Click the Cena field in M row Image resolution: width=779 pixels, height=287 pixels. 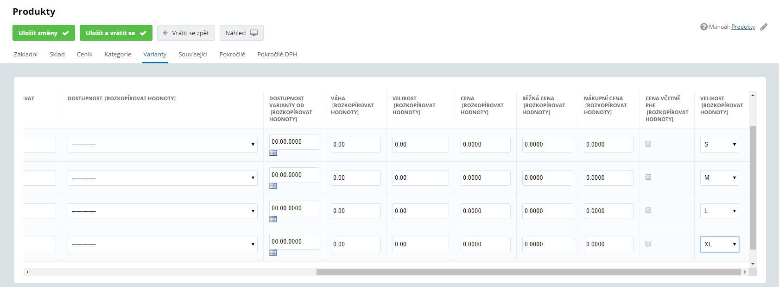tap(486, 178)
